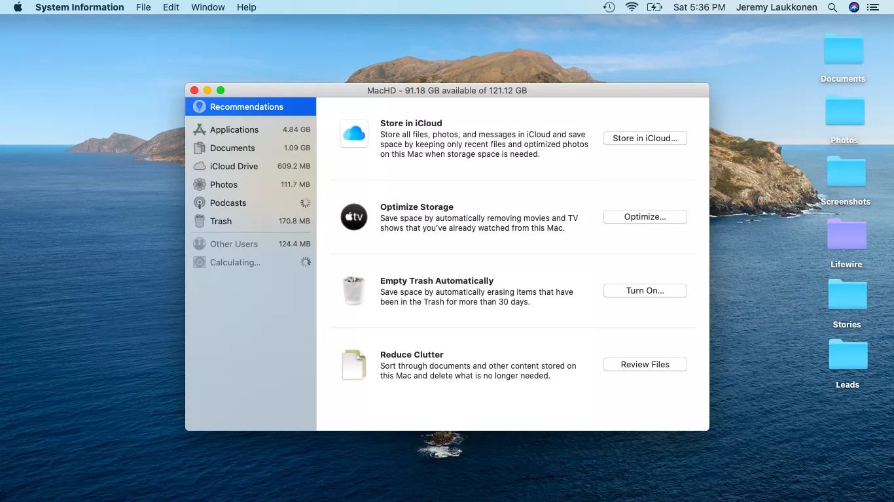894x502 pixels.
Task: Select the iCloud Drive cloud icon
Action: (200, 166)
